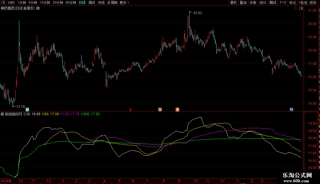Add stock via +自选 button
This screenshot has height=184, width=320.
point(303,3)
